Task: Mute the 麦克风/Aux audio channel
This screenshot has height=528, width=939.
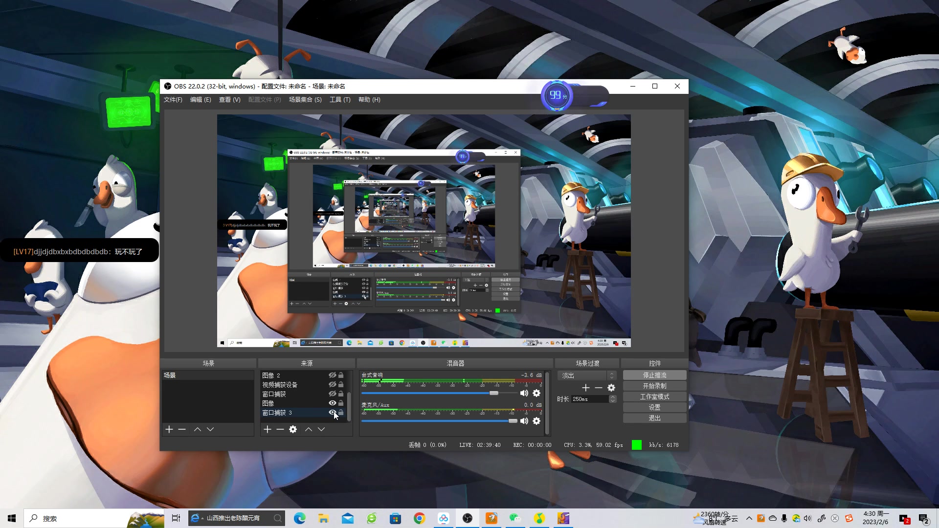Action: coord(524,421)
